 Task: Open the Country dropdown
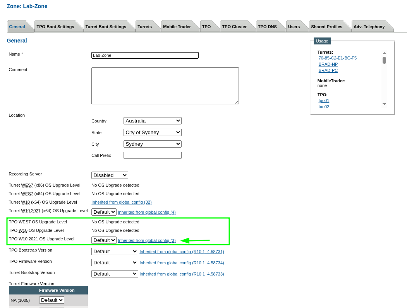(152, 121)
